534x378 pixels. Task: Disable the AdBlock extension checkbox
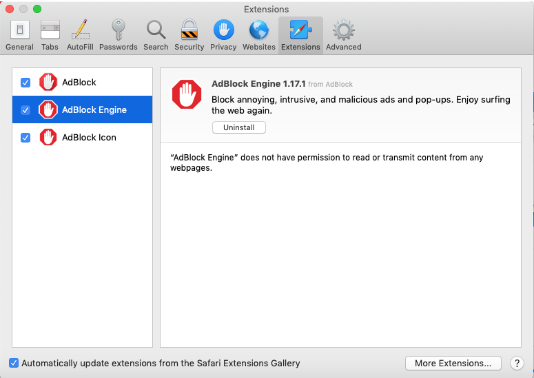pyautogui.click(x=25, y=83)
